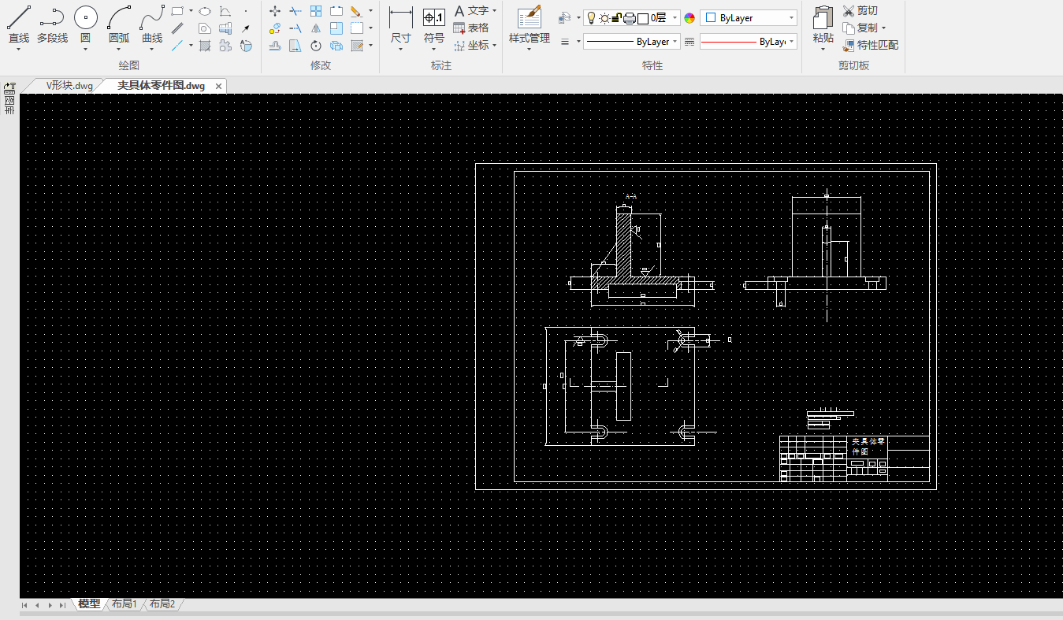Switch to the V形块.dwg document tab
The width and height of the screenshot is (1063, 620).
tap(69, 85)
